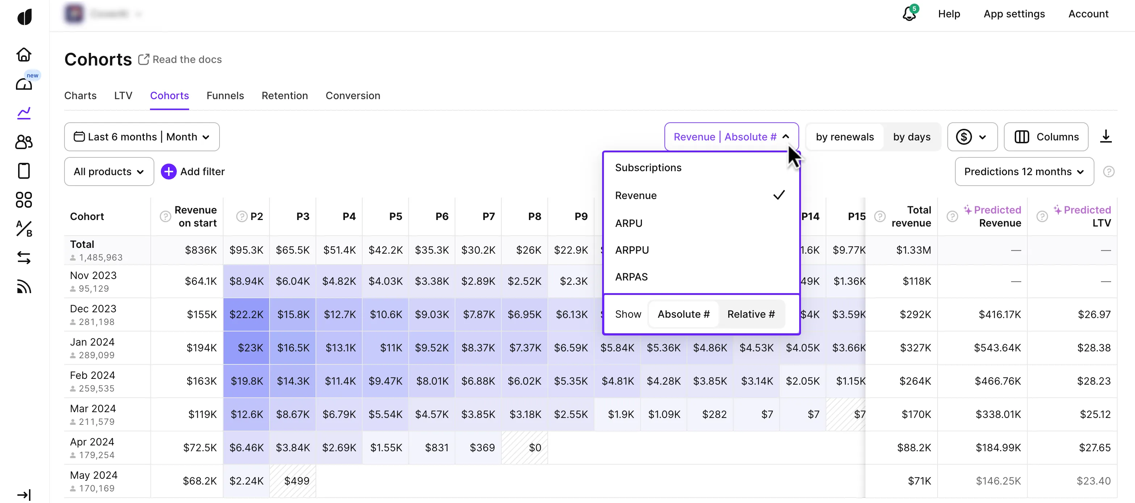Viewport: 1135px width, 503px height.
Task: Open the Last 6 months date dropdown
Action: 141,137
